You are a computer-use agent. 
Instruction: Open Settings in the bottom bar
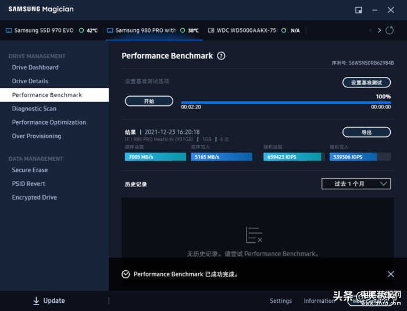click(x=280, y=301)
